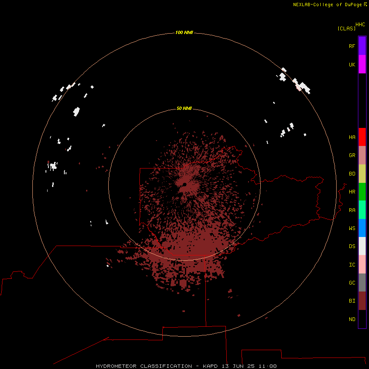Image resolution: width=369 pixels, height=369 pixels.
Task: Click the 11:00 time stamp
Action: [268, 366]
